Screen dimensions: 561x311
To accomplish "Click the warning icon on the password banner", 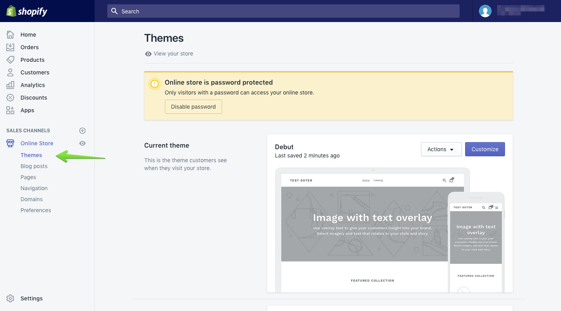I will (154, 84).
